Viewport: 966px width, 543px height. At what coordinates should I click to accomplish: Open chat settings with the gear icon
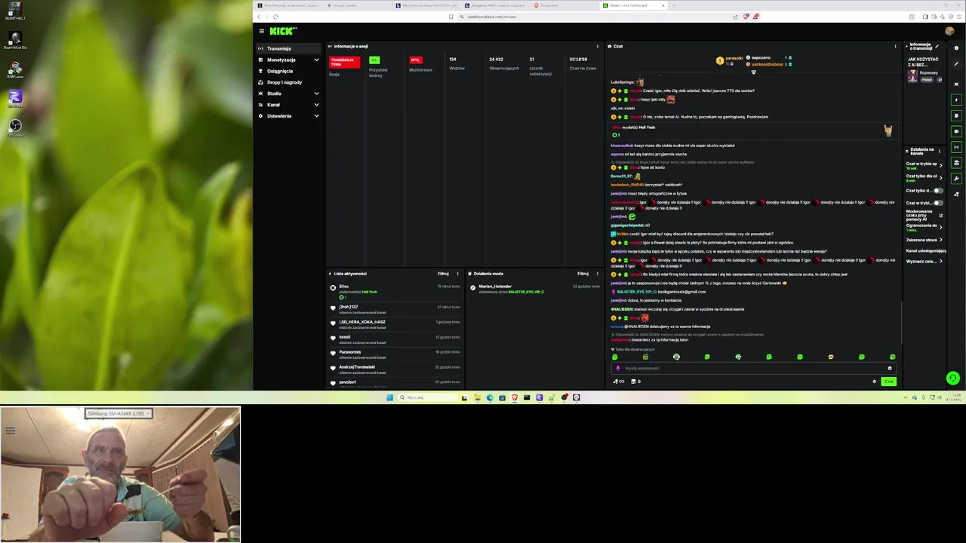875,382
